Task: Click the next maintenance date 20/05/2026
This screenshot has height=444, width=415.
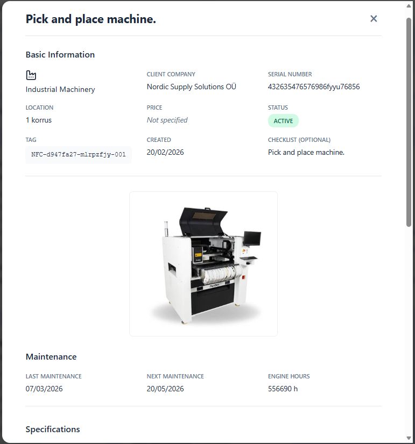Action: [165, 389]
